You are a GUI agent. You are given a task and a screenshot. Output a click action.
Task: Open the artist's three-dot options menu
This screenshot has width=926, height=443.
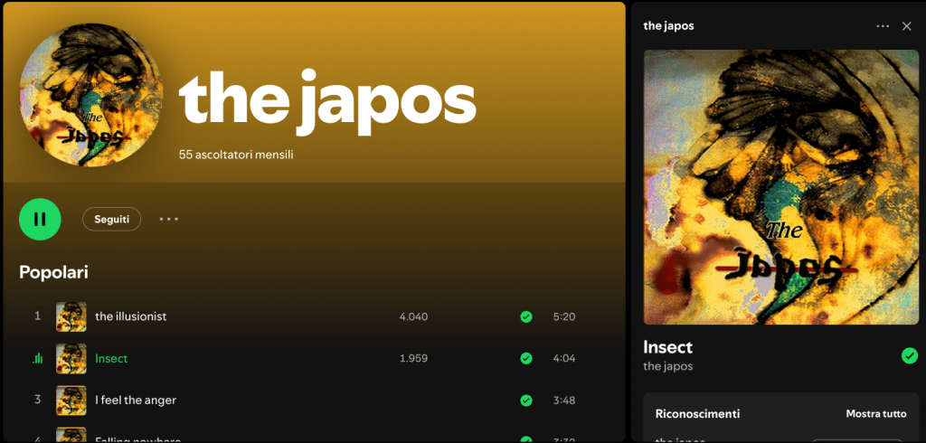[169, 219]
